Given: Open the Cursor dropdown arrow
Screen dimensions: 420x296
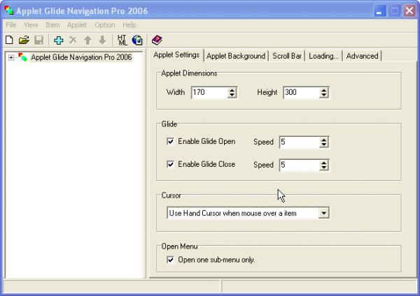Looking at the screenshot, I should [324, 213].
